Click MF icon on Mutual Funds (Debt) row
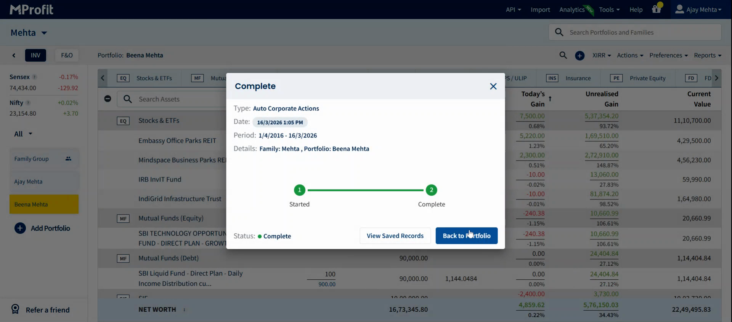The image size is (732, 322). pyautogui.click(x=123, y=258)
